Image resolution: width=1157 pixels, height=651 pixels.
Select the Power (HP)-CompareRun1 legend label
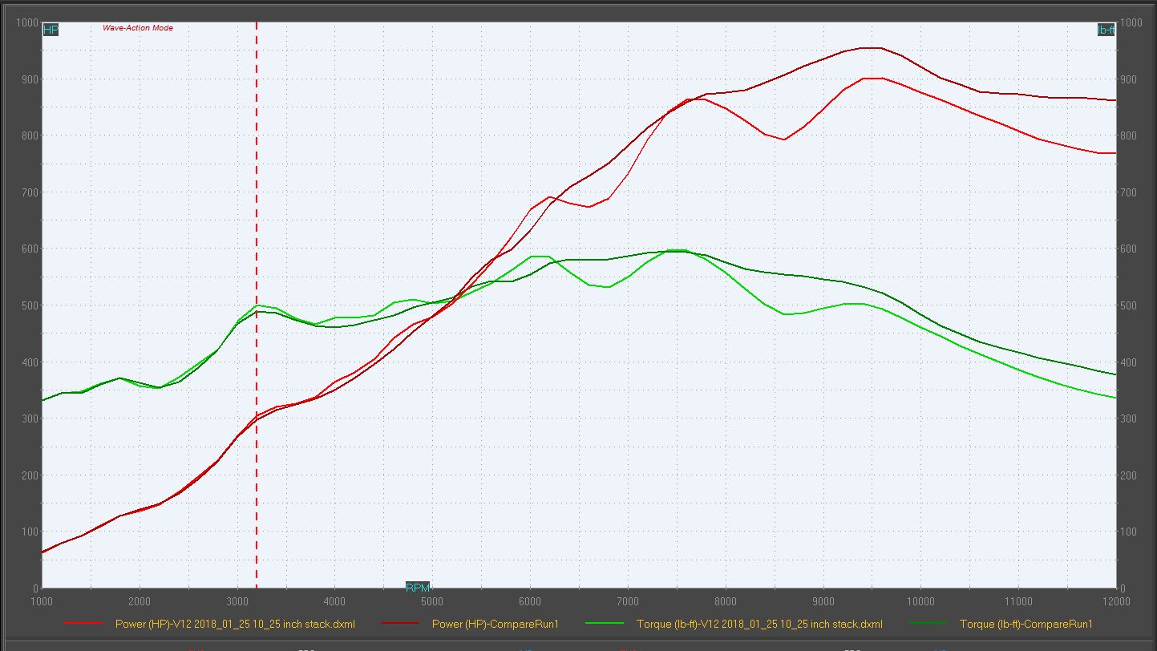[x=495, y=624]
